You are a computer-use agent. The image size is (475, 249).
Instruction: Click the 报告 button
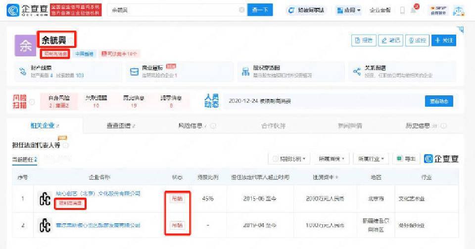point(364,40)
